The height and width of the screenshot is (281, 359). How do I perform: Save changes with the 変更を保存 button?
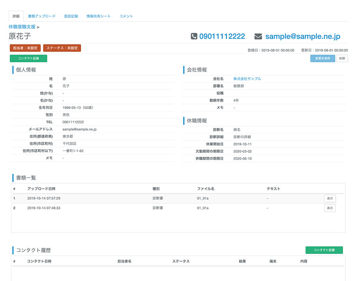click(x=323, y=58)
